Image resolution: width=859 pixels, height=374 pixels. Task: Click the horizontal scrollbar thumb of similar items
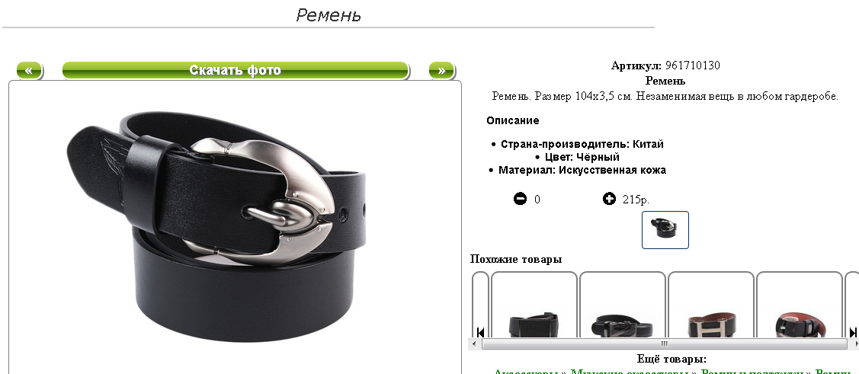tap(664, 344)
